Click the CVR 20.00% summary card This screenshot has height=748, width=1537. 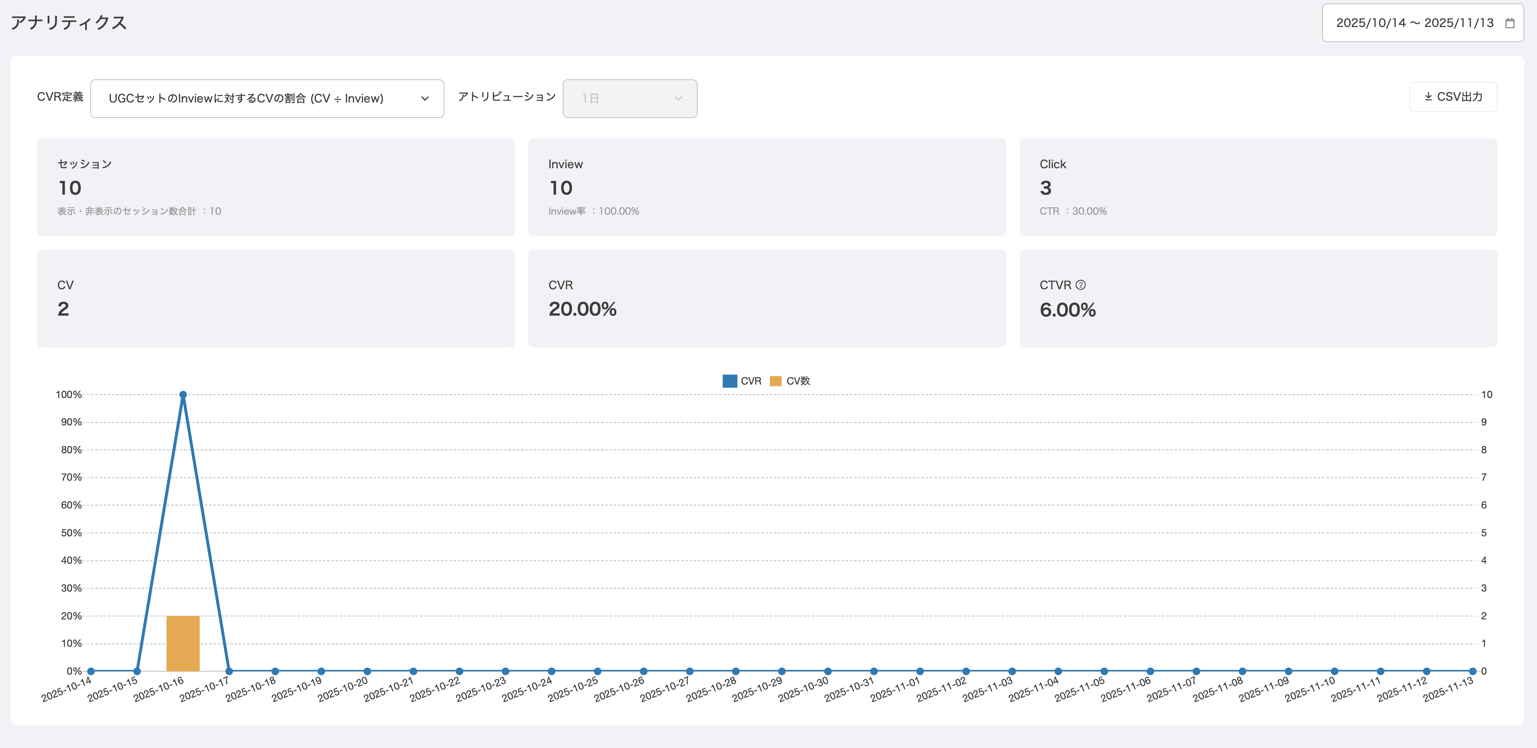(767, 299)
